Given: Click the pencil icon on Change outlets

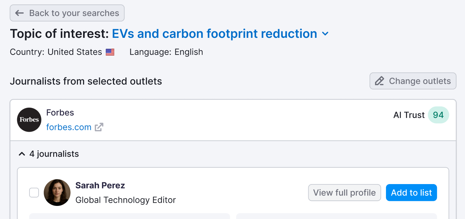Looking at the screenshot, I should tap(379, 81).
